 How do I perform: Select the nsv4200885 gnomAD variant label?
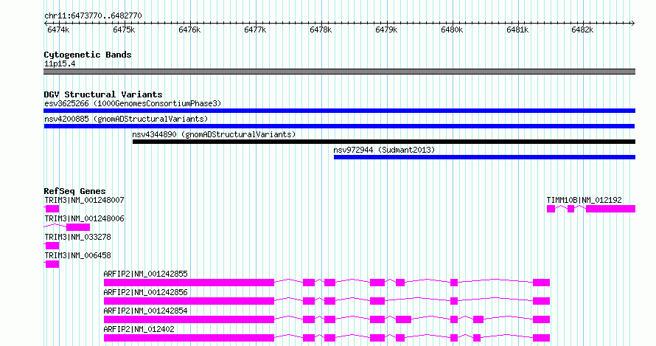click(126, 119)
